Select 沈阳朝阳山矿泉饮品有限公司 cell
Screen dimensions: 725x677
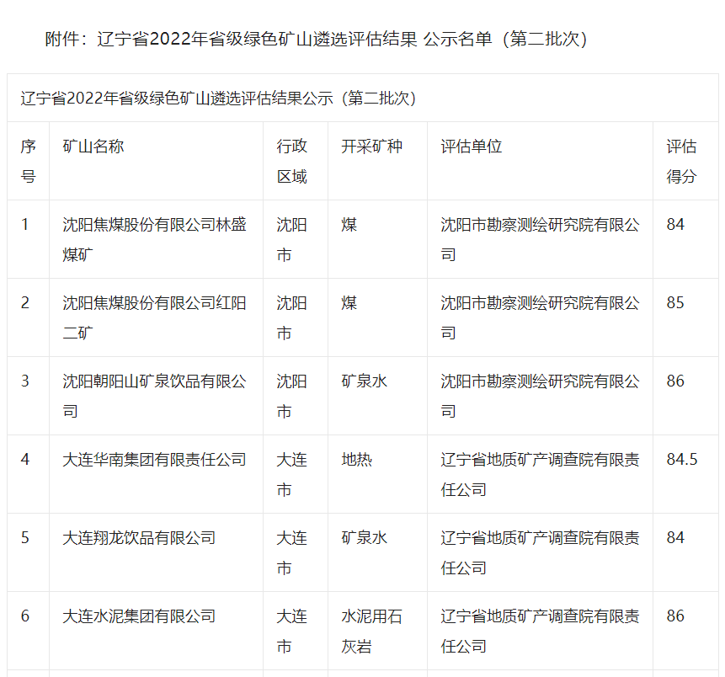point(155,396)
